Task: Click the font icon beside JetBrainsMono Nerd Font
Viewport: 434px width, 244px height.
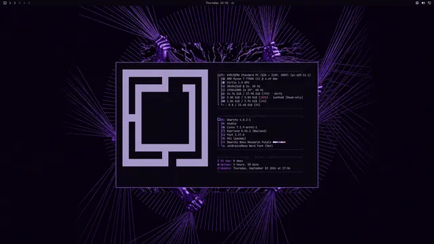Action: pyautogui.click(x=224, y=146)
